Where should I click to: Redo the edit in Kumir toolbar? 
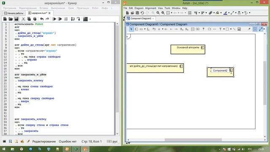click(47, 19)
